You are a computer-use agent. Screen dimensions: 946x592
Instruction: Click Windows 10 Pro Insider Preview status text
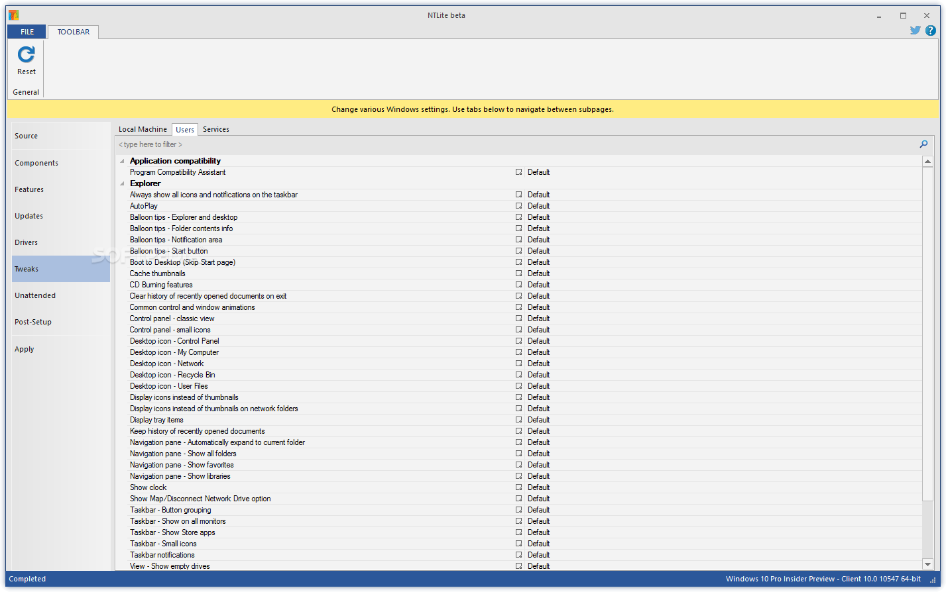coord(823,579)
